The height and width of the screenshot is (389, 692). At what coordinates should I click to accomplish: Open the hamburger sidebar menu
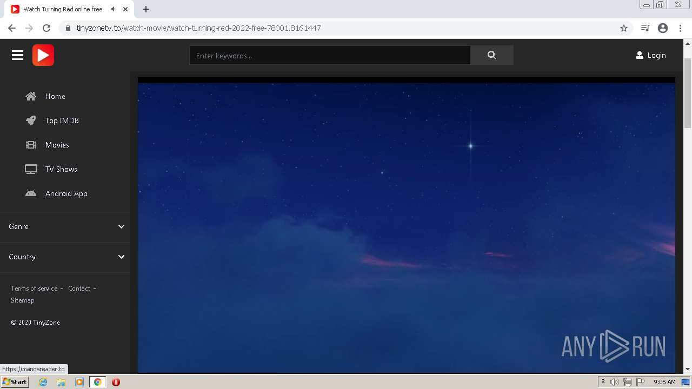click(17, 55)
